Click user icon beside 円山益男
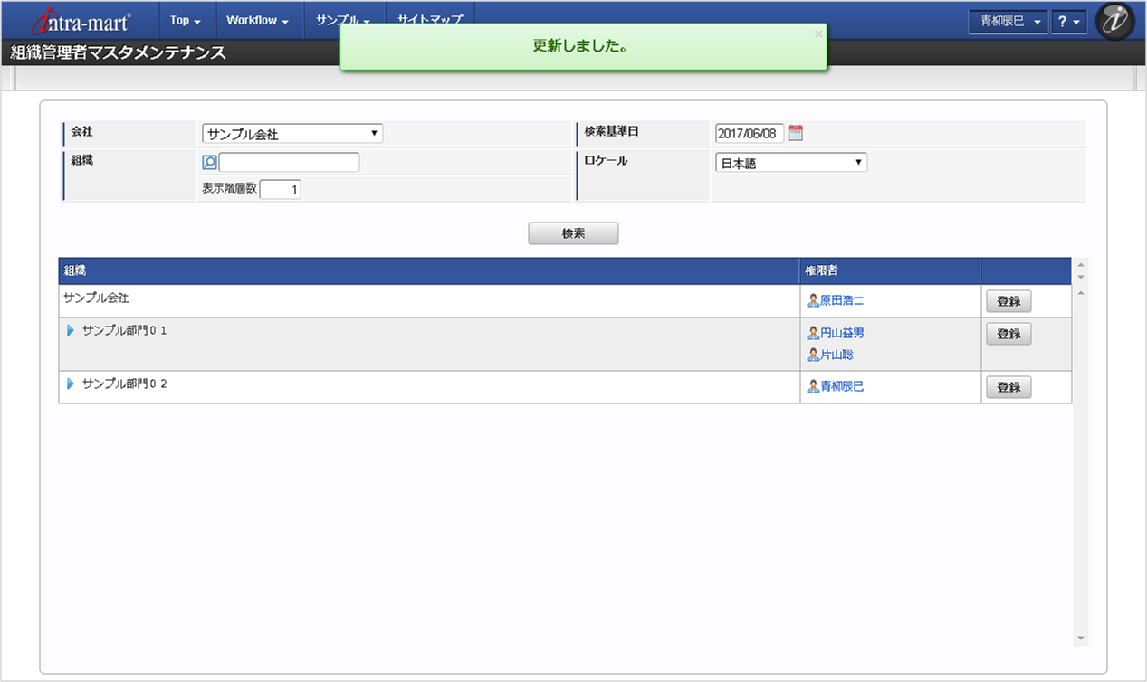 (813, 333)
